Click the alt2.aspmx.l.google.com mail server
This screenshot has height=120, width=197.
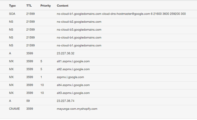point(73,69)
